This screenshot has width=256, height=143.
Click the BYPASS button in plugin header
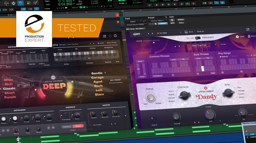click(x=181, y=20)
